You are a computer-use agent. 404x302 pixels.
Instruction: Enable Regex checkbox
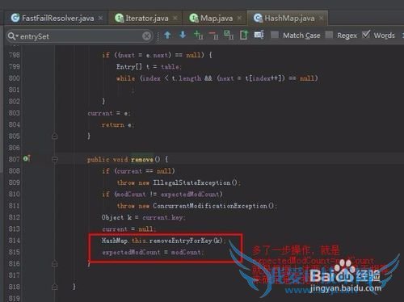tap(329, 35)
